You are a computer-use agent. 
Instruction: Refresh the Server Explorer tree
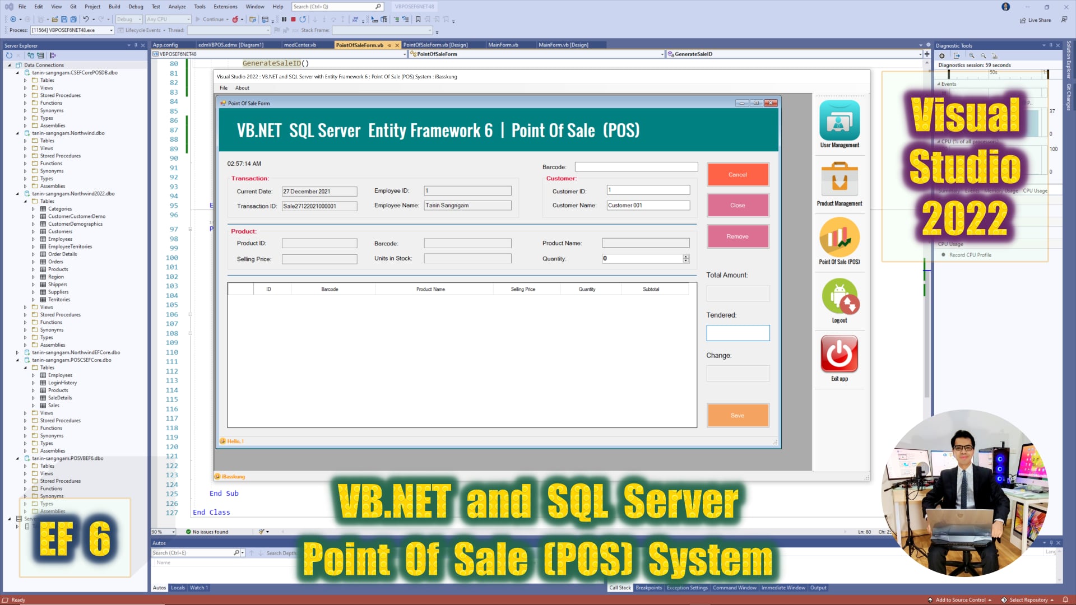[9, 55]
